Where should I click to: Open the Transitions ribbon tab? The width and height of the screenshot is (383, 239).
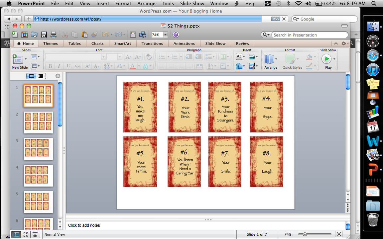pyautogui.click(x=152, y=43)
